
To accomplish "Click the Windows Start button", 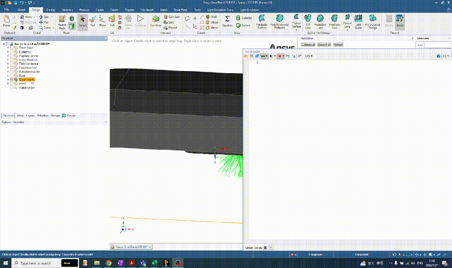I will pyautogui.click(x=5, y=263).
